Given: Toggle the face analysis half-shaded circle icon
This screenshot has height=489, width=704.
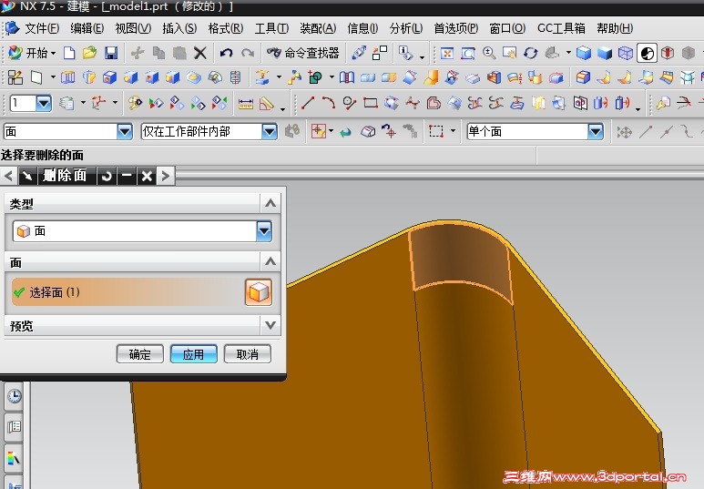Looking at the screenshot, I should pyautogui.click(x=647, y=54).
